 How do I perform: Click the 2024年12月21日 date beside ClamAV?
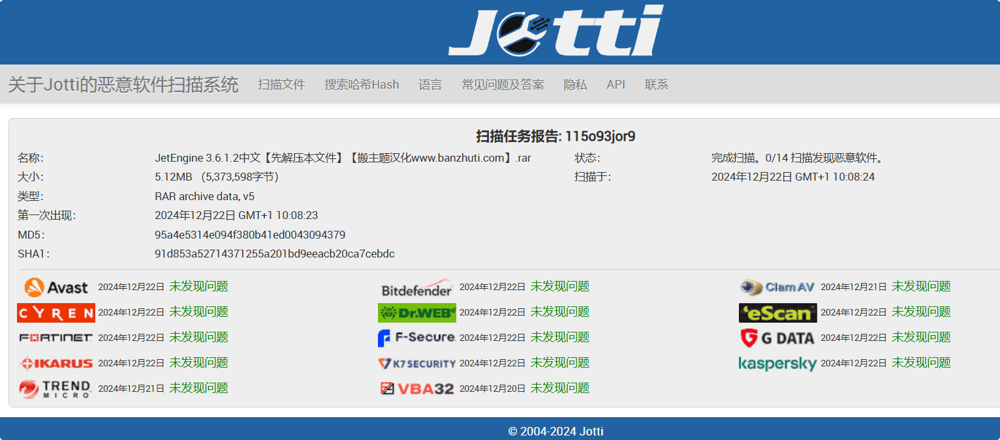click(854, 287)
